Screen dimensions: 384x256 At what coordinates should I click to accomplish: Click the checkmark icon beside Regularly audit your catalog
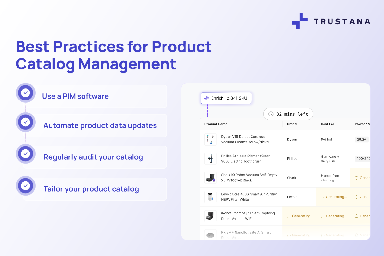click(26, 154)
